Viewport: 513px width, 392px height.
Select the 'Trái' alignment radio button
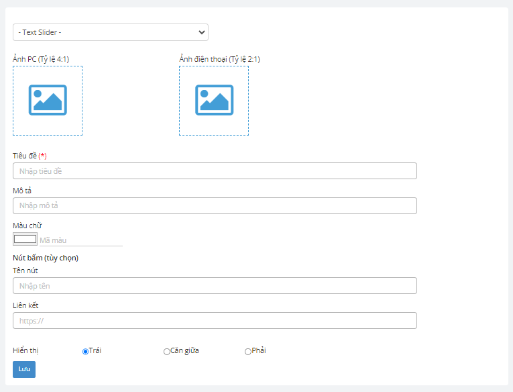click(x=85, y=352)
